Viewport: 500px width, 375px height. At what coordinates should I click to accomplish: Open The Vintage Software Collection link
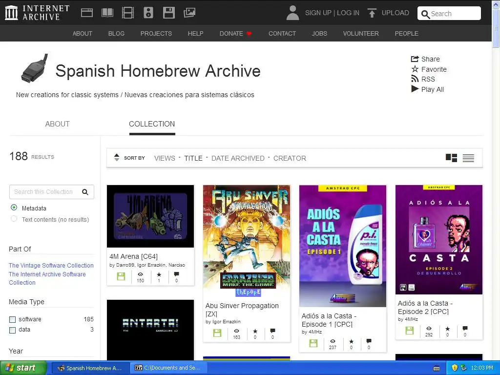tap(51, 265)
